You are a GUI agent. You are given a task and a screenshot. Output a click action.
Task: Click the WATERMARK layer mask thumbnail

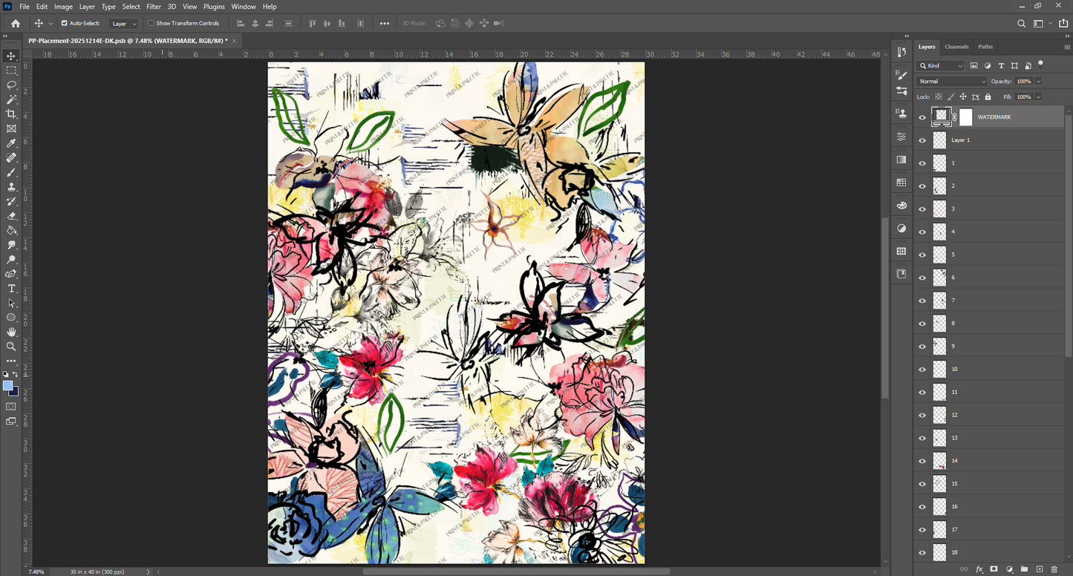click(x=965, y=117)
